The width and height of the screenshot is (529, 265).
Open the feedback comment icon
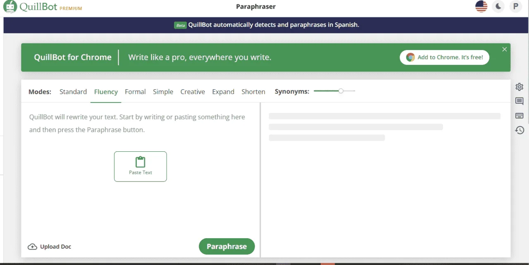519,101
